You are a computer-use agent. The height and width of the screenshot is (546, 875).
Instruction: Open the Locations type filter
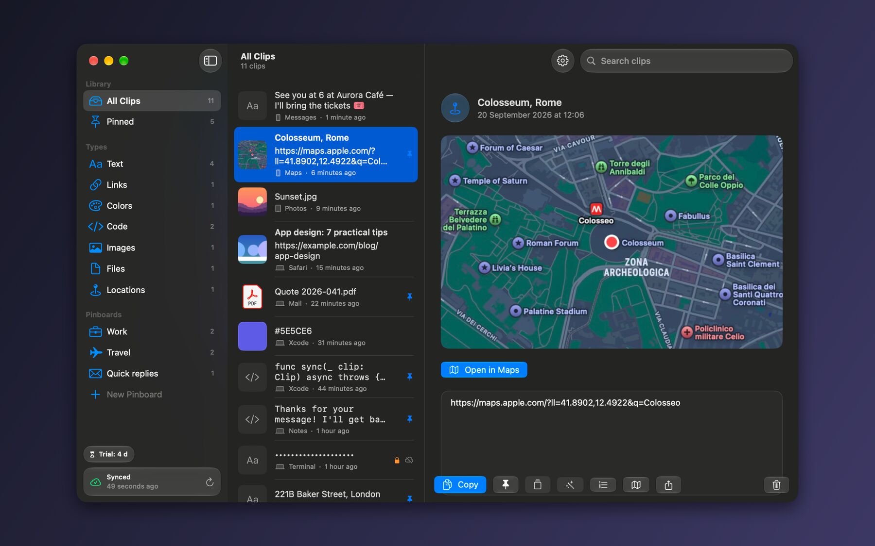pos(152,290)
